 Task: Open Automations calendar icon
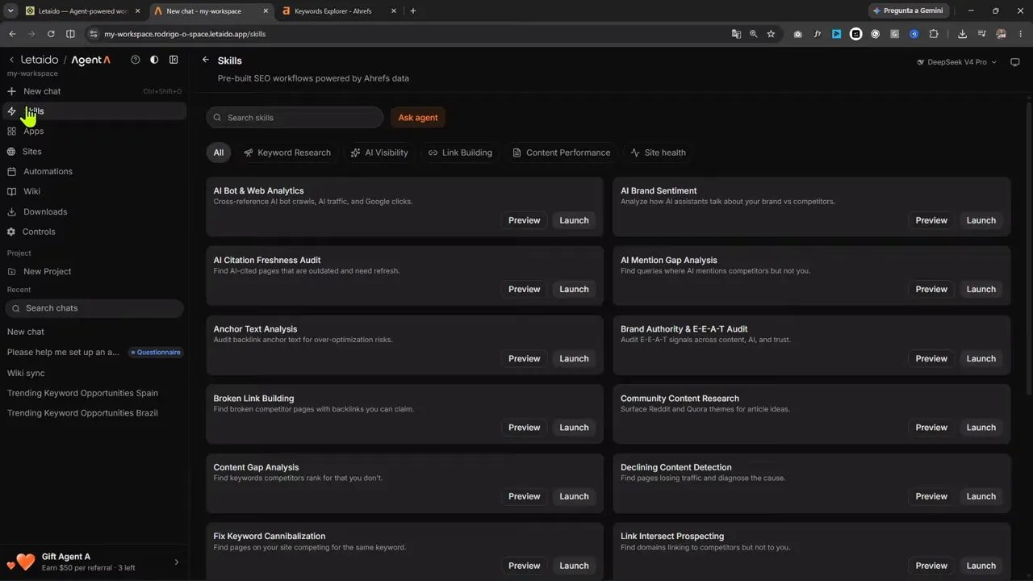point(11,171)
